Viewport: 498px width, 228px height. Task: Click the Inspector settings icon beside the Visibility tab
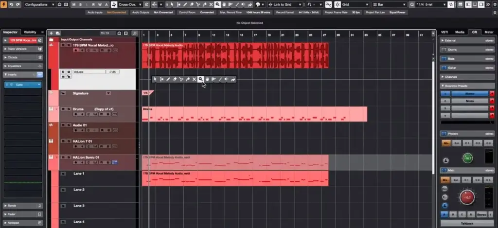pyautogui.click(x=43, y=32)
